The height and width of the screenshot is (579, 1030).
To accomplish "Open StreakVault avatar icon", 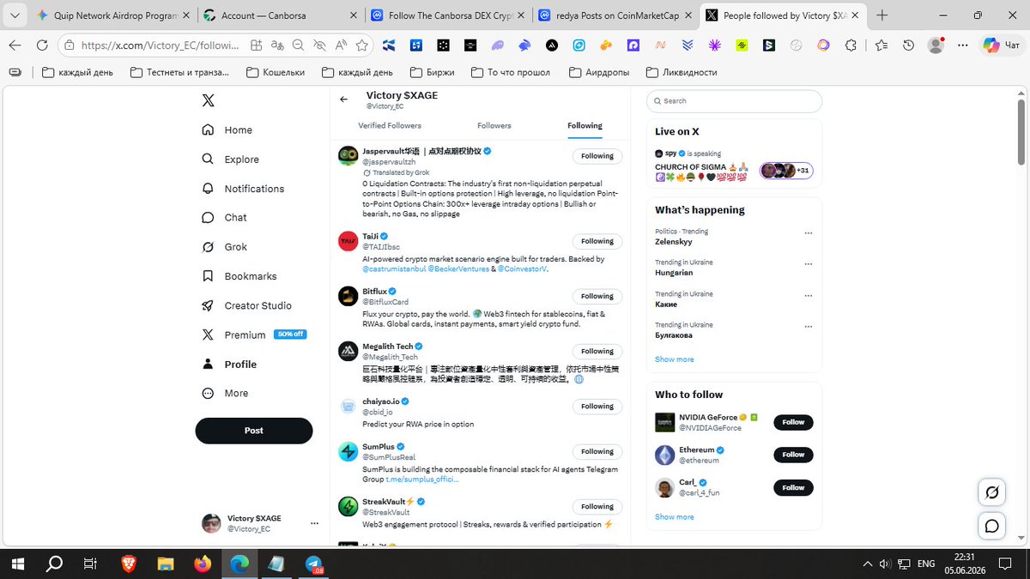I will coord(348,506).
